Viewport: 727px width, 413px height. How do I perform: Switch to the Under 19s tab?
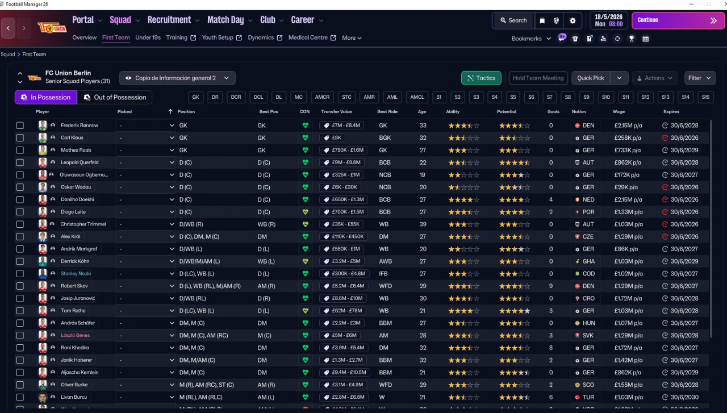148,37
